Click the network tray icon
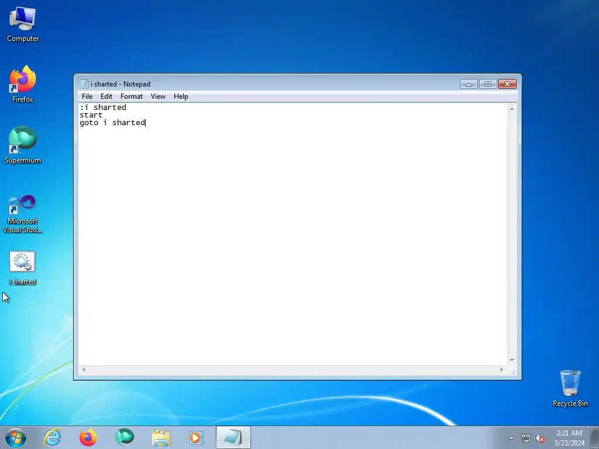 click(526, 438)
